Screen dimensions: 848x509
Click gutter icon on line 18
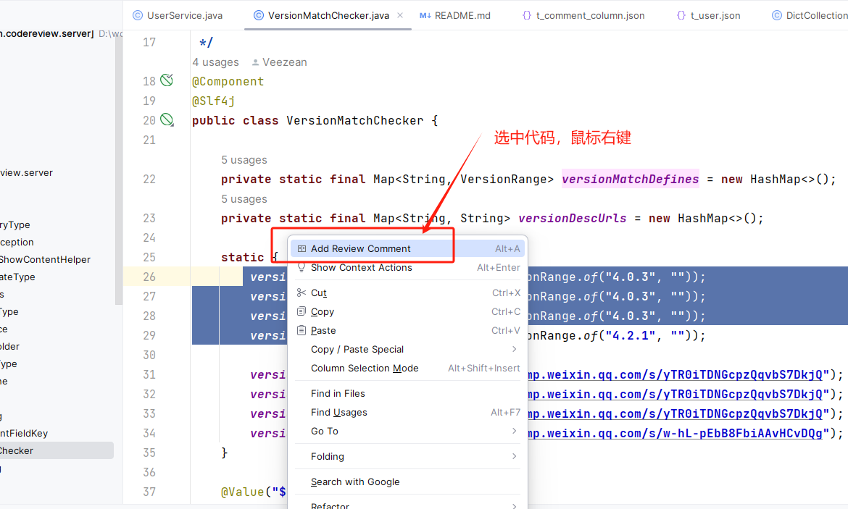(167, 80)
